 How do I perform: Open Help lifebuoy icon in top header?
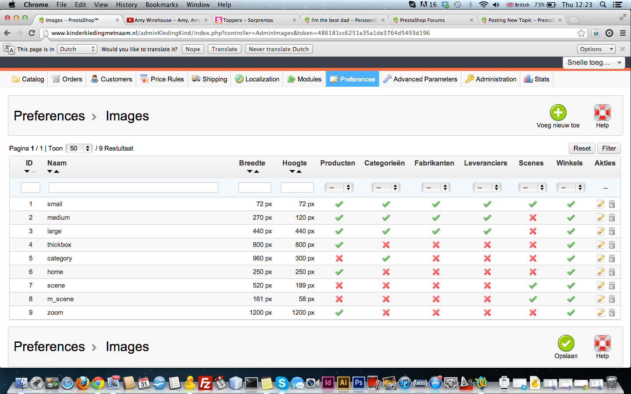[x=603, y=113]
